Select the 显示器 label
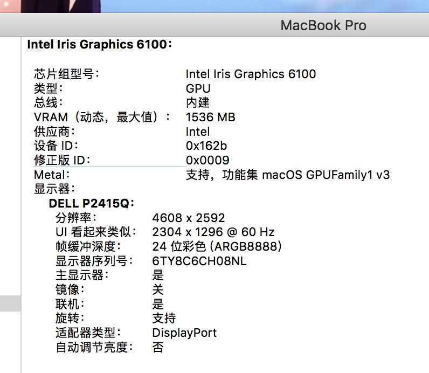Screen dimensions: 429x373 click(54, 189)
